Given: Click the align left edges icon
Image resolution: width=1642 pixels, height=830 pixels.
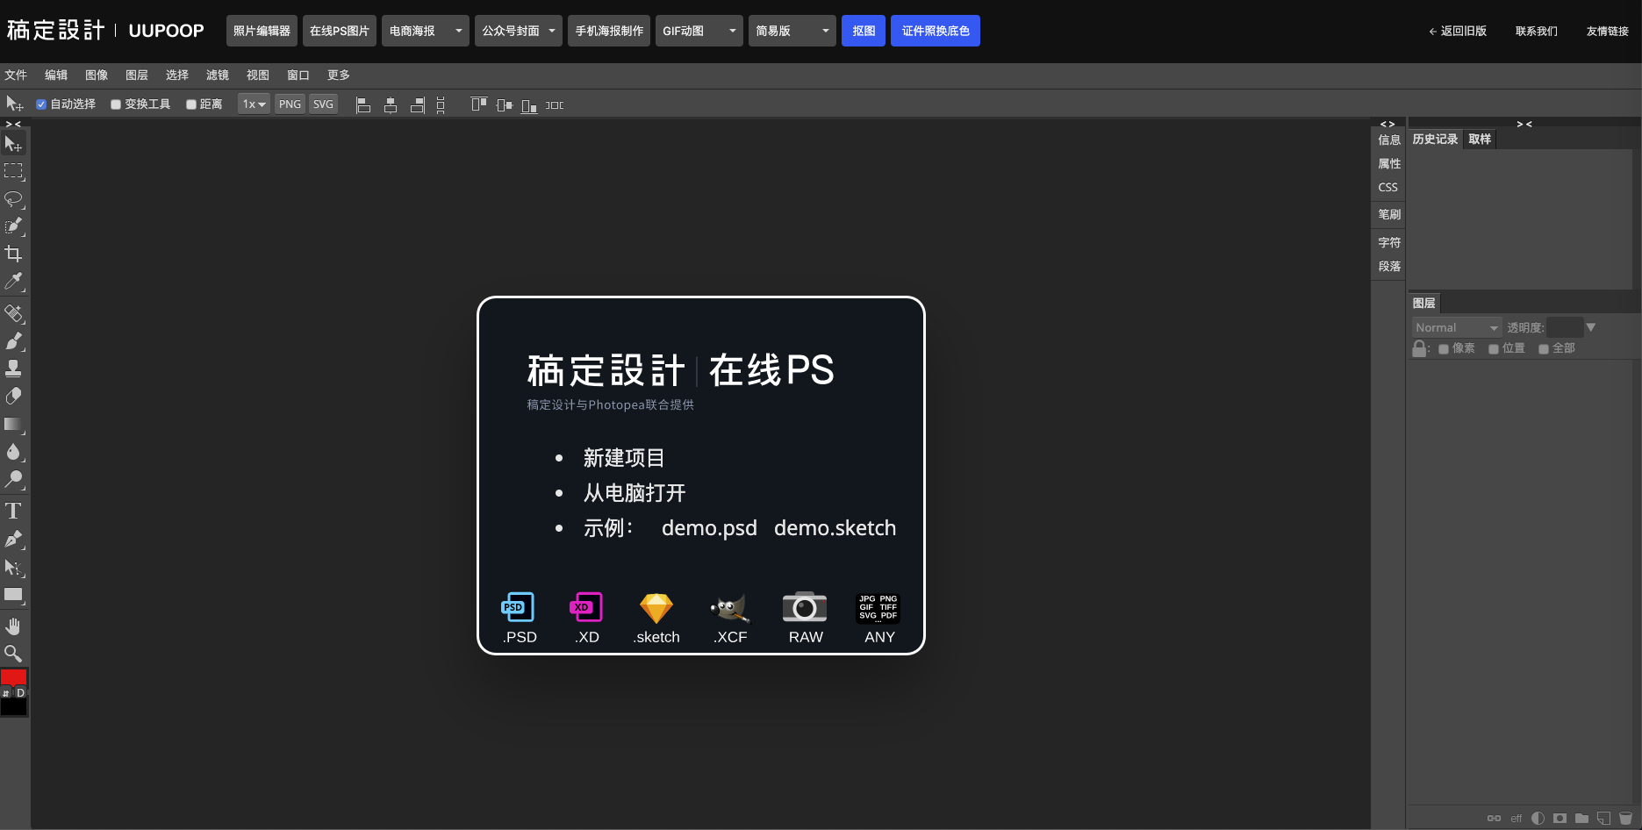Looking at the screenshot, I should point(363,105).
